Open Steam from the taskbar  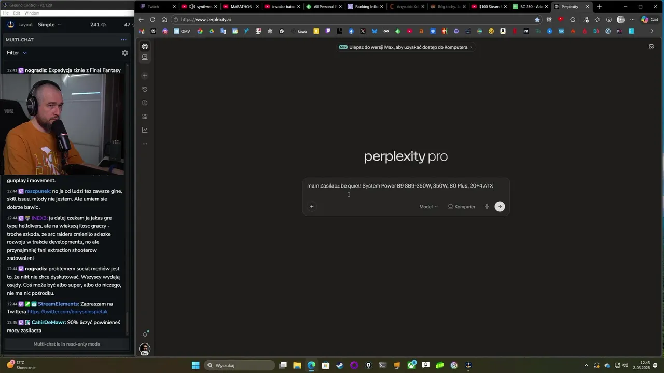[340, 365]
